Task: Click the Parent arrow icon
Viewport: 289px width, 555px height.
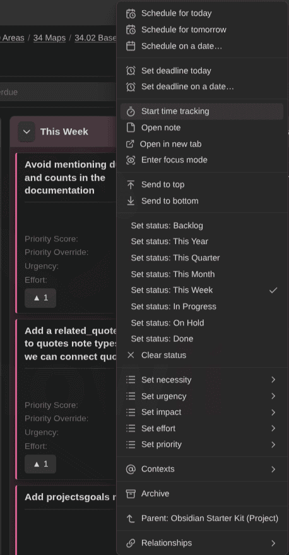Action: click(131, 518)
